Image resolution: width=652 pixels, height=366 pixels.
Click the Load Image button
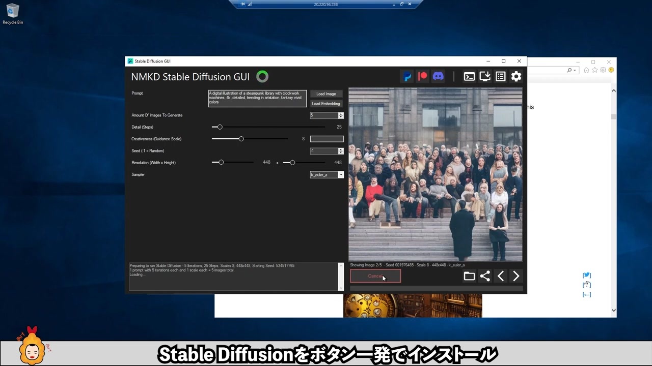point(325,94)
